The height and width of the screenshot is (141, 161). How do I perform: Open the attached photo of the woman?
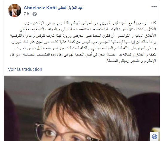click(82, 108)
